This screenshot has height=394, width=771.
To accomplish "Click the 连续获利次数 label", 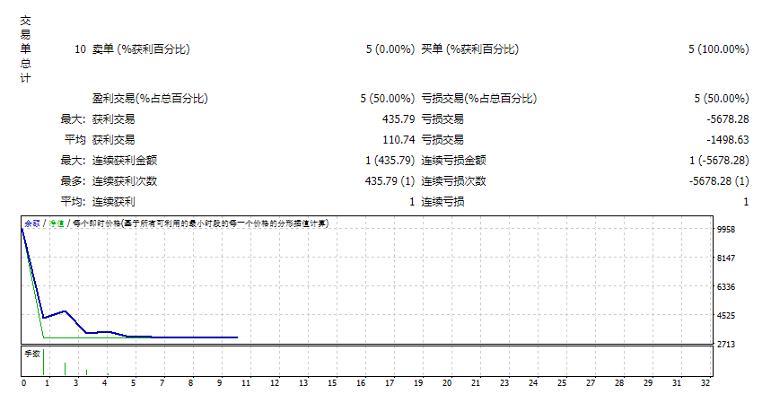I will pos(125,181).
